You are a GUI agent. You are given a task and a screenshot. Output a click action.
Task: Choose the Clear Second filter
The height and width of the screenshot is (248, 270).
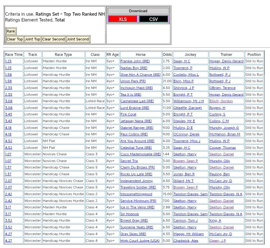(x=54, y=39)
